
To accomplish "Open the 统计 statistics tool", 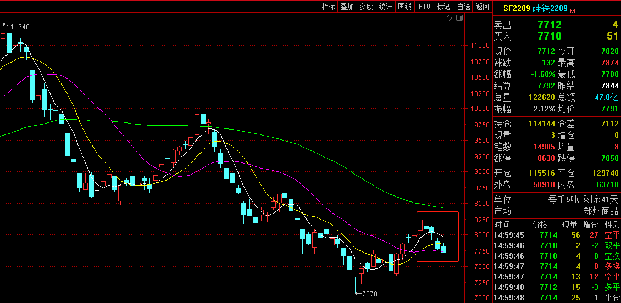I will pyautogui.click(x=385, y=7).
